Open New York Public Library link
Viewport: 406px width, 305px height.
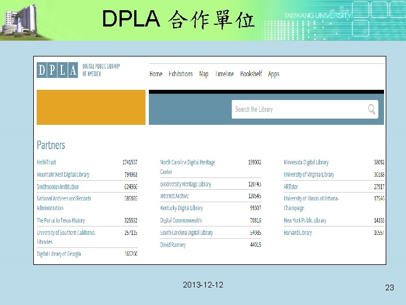(305, 220)
